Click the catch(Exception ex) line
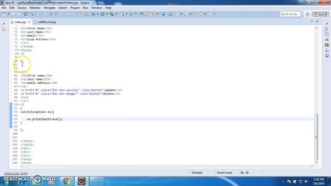This screenshot has height=186, width=331. click(x=37, y=112)
